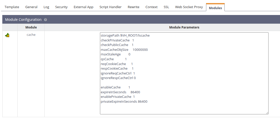Open the Web Socket Proxy tab
Screen dimensions: 280x138
click(189, 7)
